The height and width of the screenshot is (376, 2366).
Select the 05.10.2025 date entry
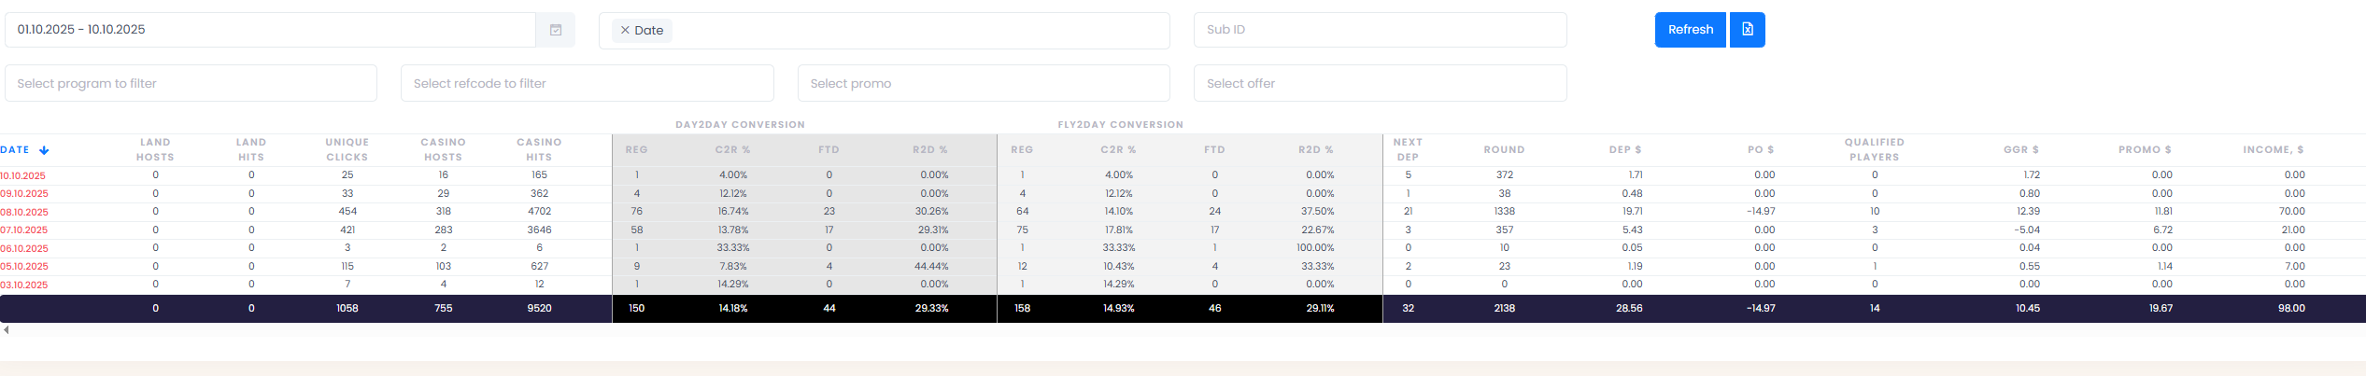coord(23,267)
